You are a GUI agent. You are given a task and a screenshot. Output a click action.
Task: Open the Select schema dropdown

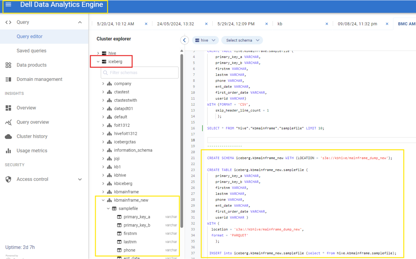pyautogui.click(x=242, y=40)
